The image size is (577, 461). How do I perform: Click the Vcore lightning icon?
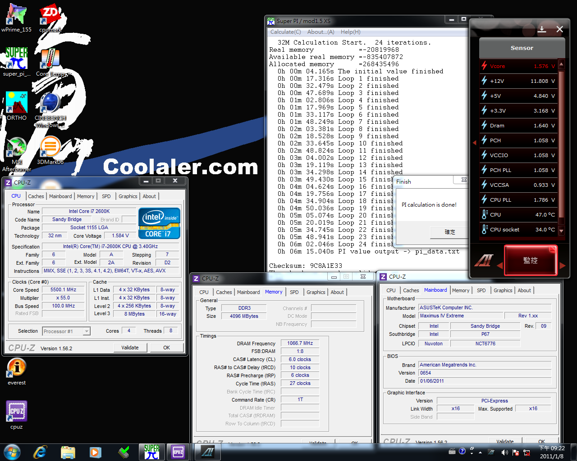[484, 66]
